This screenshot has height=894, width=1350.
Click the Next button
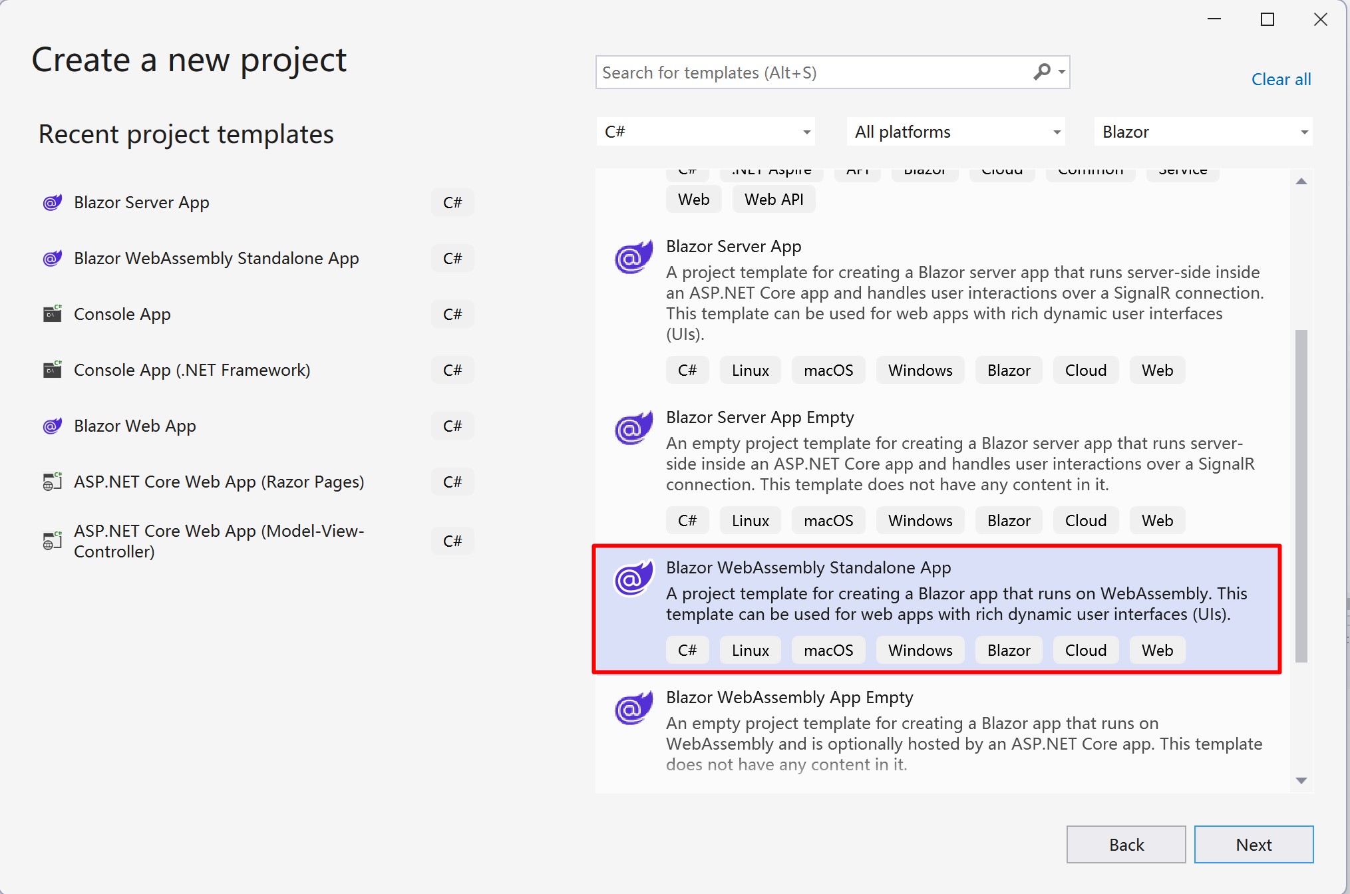[x=1254, y=844]
